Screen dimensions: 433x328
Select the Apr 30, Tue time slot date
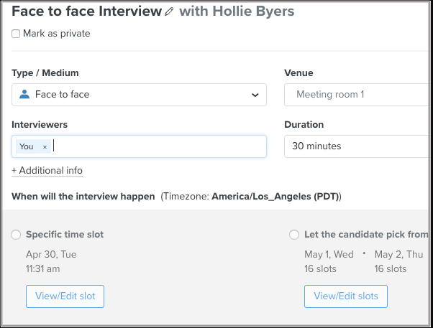click(51, 255)
